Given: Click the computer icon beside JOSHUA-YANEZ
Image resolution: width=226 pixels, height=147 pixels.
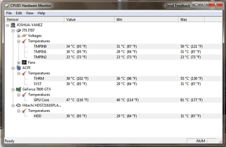Looking at the screenshot, I should click(13, 25).
